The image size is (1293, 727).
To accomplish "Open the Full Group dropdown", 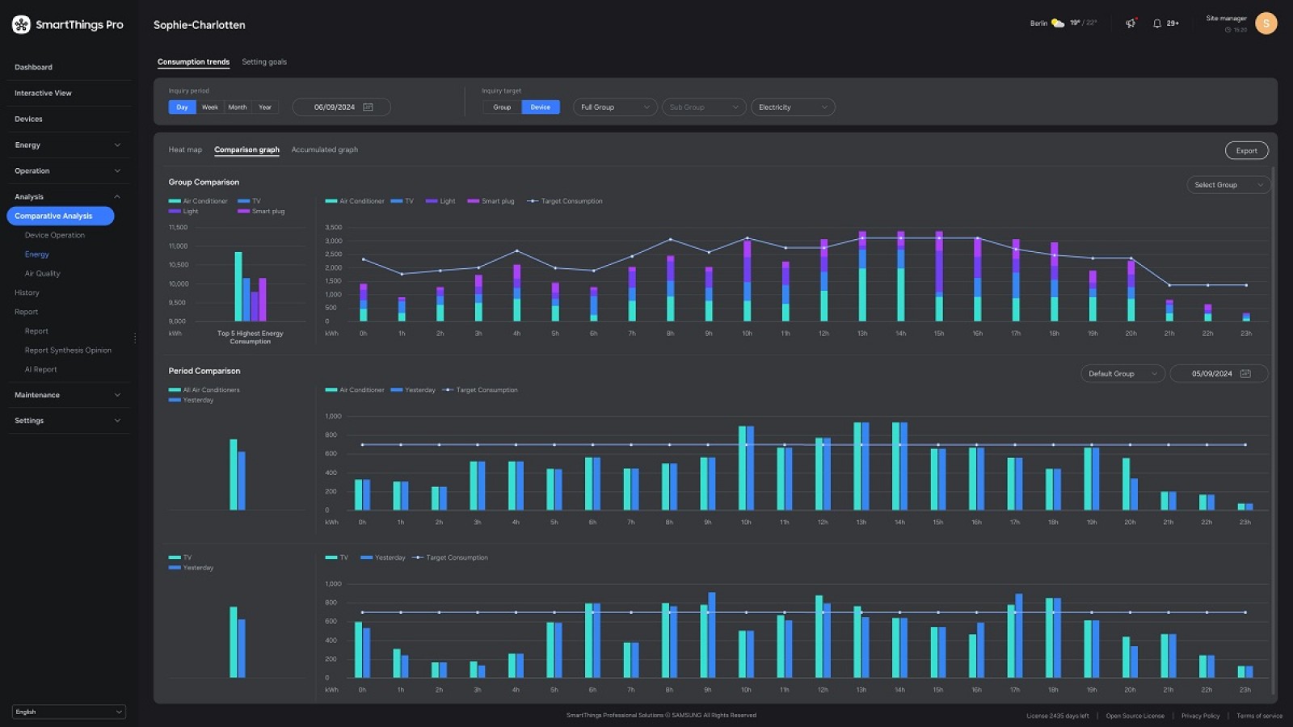I will click(x=614, y=107).
